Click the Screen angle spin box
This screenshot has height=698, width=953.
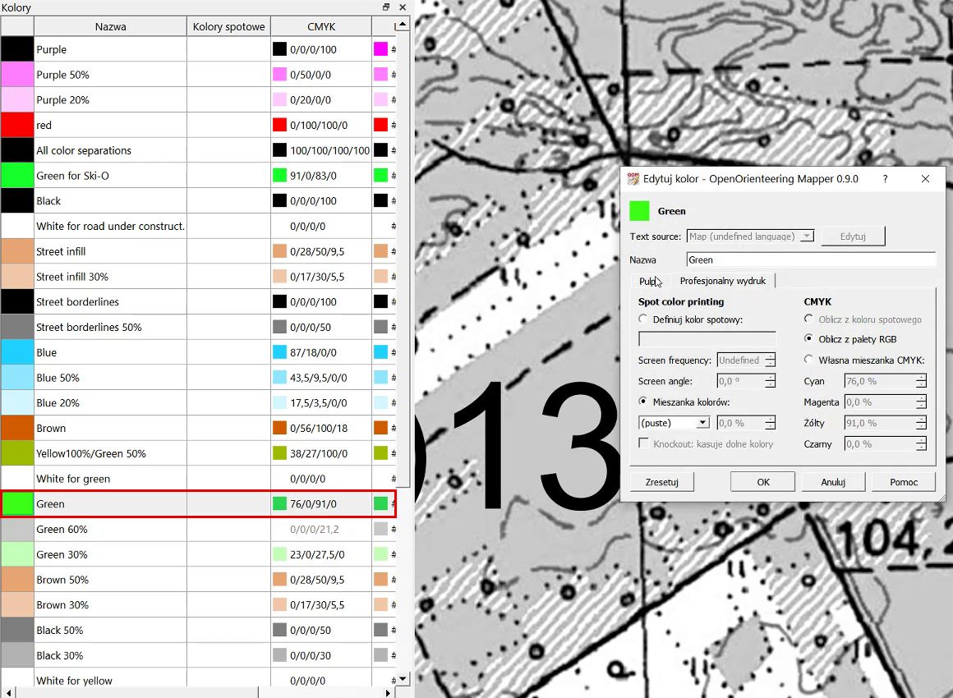pyautogui.click(x=746, y=381)
